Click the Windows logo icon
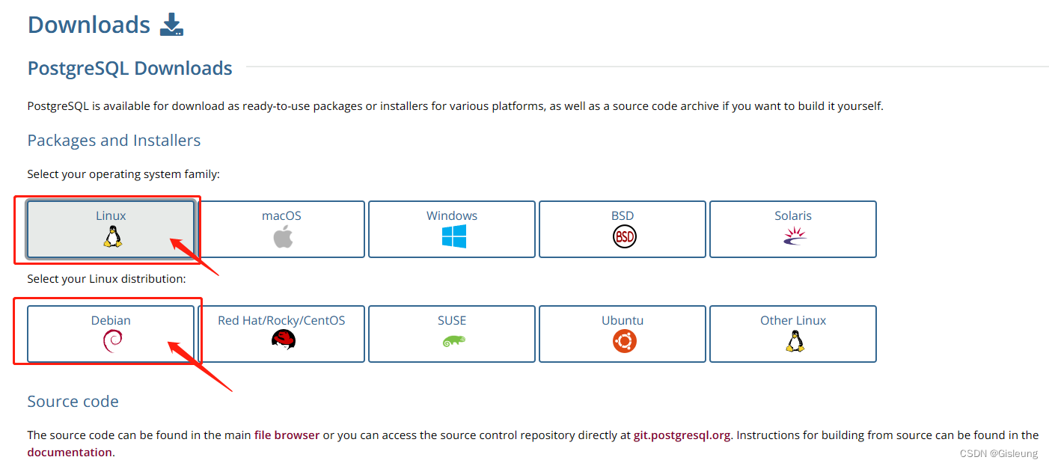Viewport: 1049px width, 466px height. (x=453, y=237)
